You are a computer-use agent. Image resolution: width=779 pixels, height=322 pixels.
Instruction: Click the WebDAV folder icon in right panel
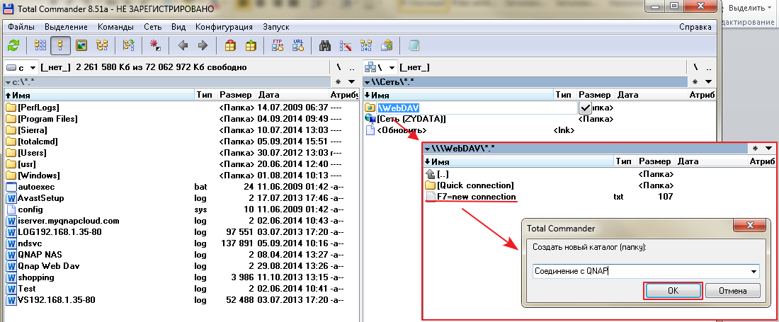point(370,108)
